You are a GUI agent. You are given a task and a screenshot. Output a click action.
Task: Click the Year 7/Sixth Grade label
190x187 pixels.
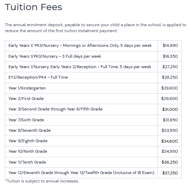pyautogui.click(x=26, y=120)
